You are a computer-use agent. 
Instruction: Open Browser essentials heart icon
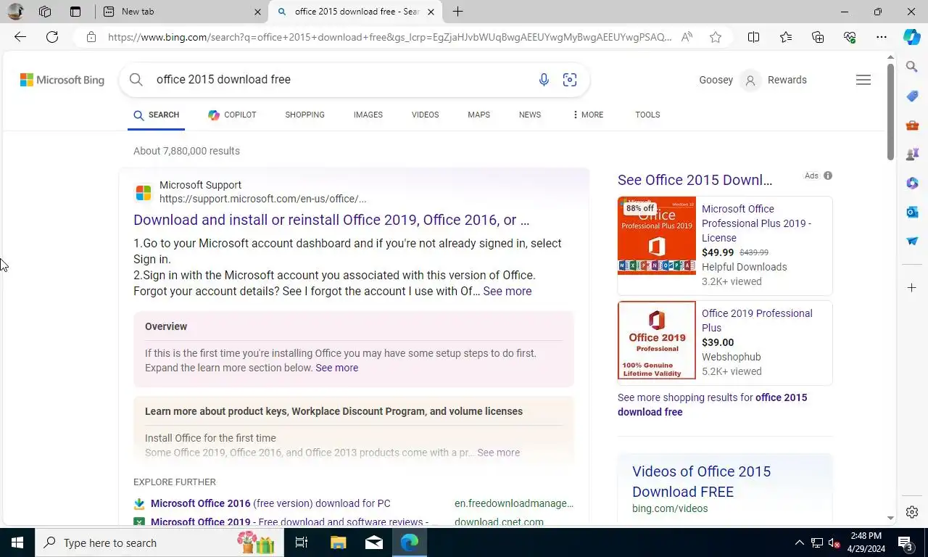[x=850, y=37]
